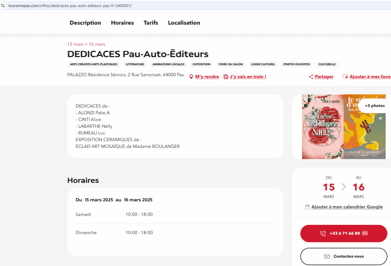Click the train icon beside J'y vais en train
This screenshot has height=266, width=391.
click(x=226, y=77)
